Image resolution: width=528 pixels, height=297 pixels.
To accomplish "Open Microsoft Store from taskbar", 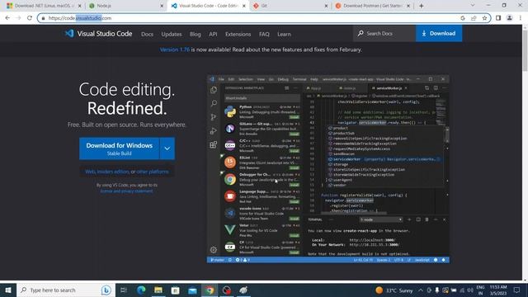I will click(175, 290).
